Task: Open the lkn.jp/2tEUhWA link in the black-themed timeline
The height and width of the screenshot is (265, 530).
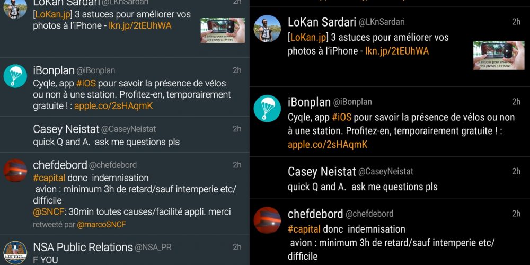Action: pos(397,51)
